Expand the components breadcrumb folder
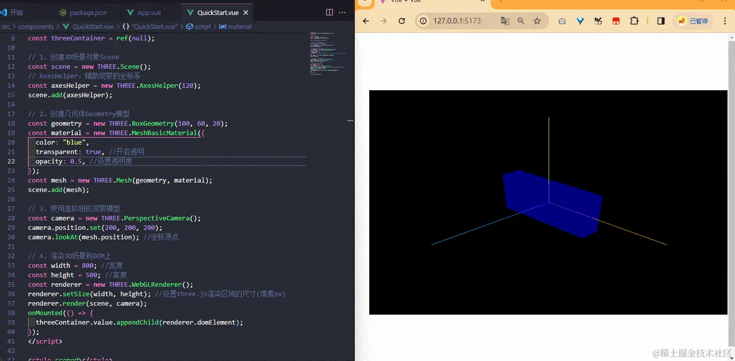 tap(35, 27)
